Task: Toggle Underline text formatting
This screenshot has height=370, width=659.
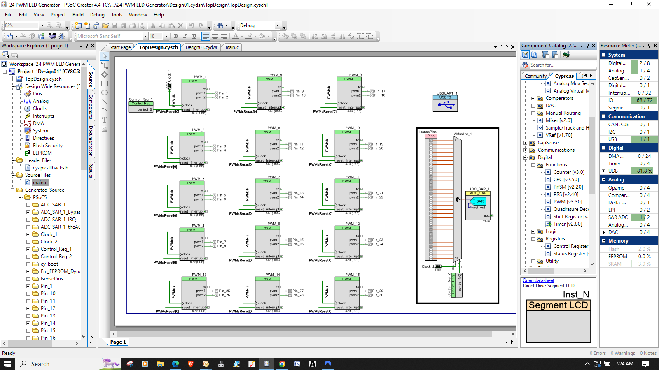Action: coord(194,36)
